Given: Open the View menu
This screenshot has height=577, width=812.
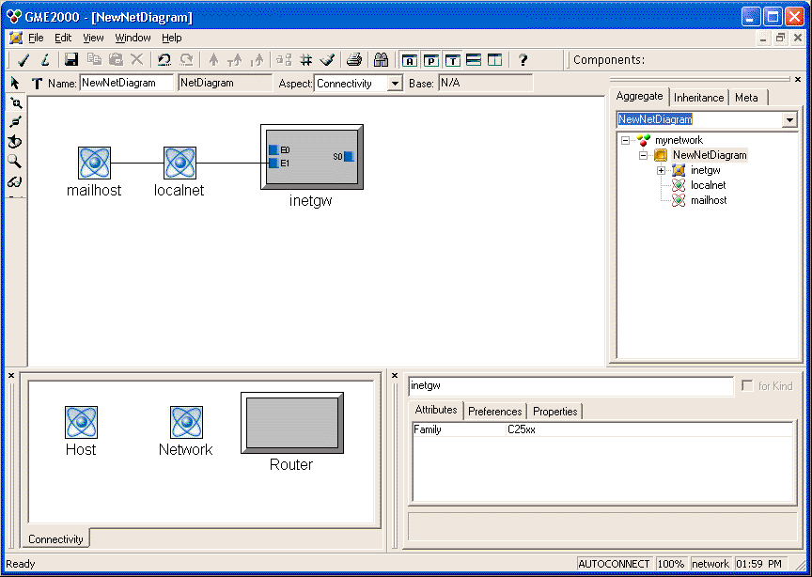Looking at the screenshot, I should tap(93, 38).
